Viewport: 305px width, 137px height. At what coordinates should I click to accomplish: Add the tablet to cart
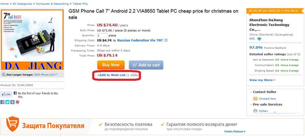tap(146, 65)
